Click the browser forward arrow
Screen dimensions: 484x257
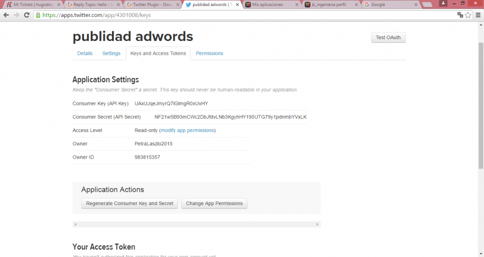pos(16,14)
